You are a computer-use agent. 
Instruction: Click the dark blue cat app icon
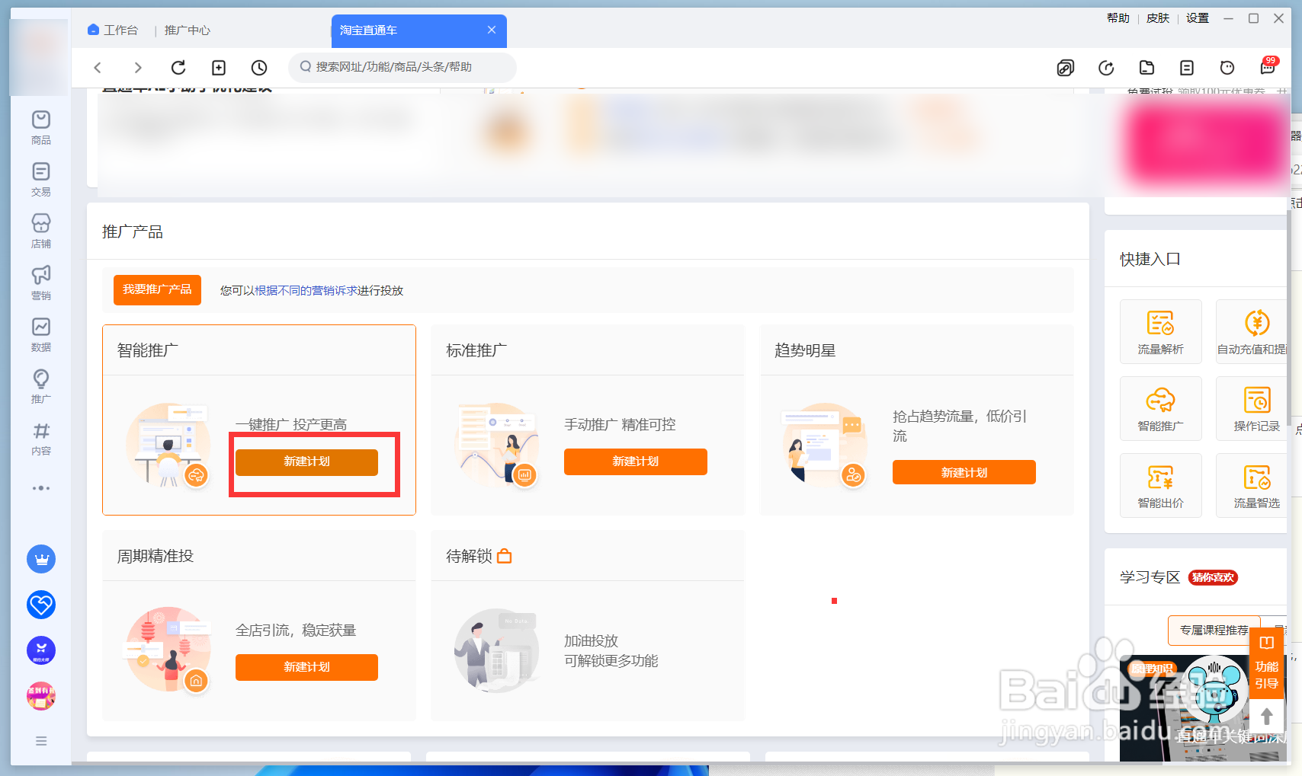(41, 650)
